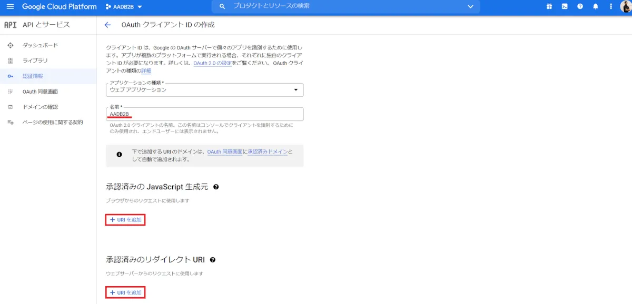Follow the 詳細 link

pos(146,70)
